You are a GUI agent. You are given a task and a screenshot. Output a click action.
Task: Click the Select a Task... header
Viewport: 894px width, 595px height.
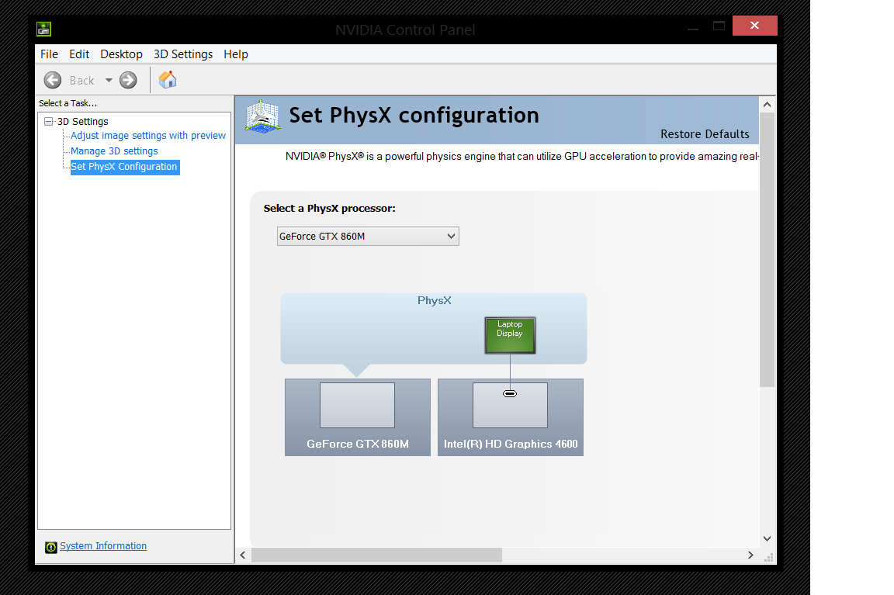[x=68, y=103]
